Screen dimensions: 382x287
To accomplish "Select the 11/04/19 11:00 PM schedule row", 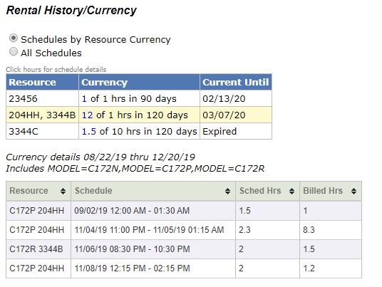I will pyautogui.click(x=184, y=230).
